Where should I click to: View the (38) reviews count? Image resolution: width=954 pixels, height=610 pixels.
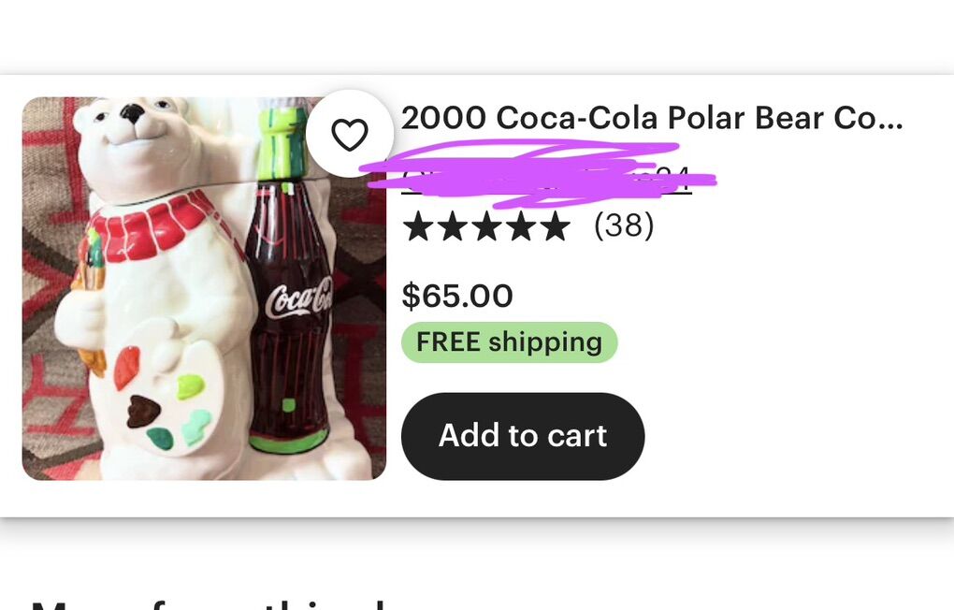click(x=624, y=226)
